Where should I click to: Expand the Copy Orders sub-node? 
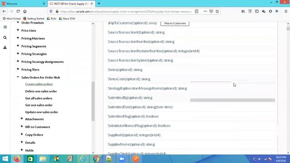22,134
